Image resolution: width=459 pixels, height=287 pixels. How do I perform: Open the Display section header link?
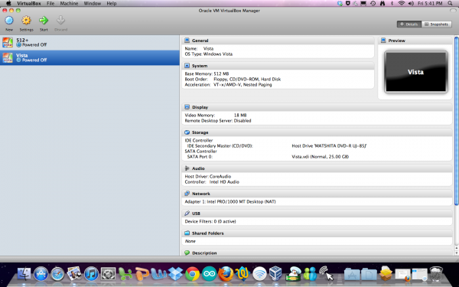200,107
